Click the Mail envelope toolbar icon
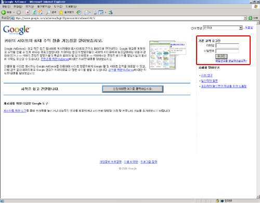This screenshot has height=203, width=260. tap(86, 12)
